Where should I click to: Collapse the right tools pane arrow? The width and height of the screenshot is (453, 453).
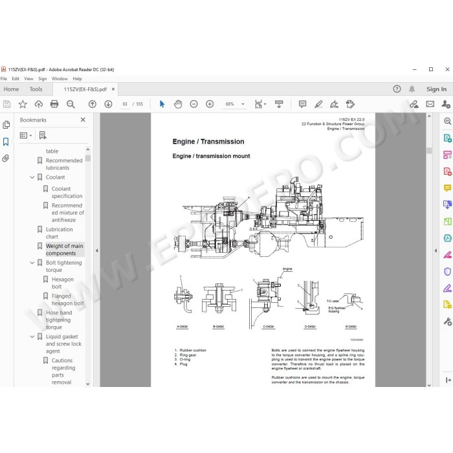(x=436, y=250)
